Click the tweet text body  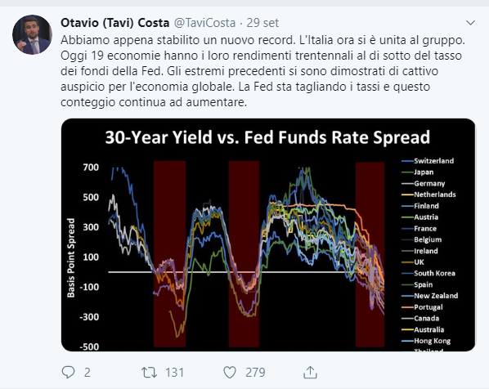[x=263, y=71]
